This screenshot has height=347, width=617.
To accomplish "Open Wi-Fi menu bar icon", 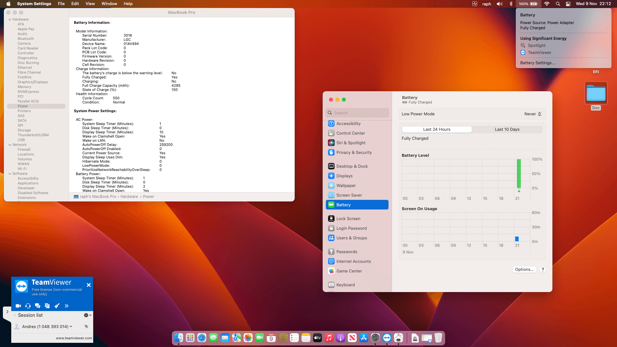I will pyautogui.click(x=547, y=4).
